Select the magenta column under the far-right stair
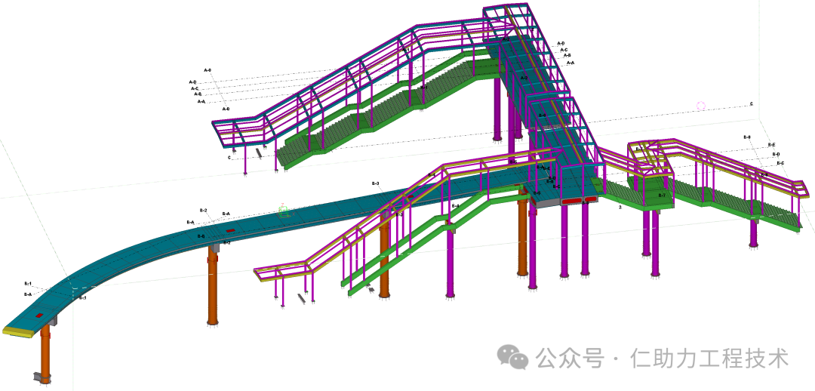This screenshot has width=815, height=391. tap(753, 232)
